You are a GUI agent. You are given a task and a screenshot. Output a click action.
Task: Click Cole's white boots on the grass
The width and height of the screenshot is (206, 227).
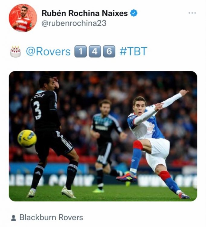[51, 193]
